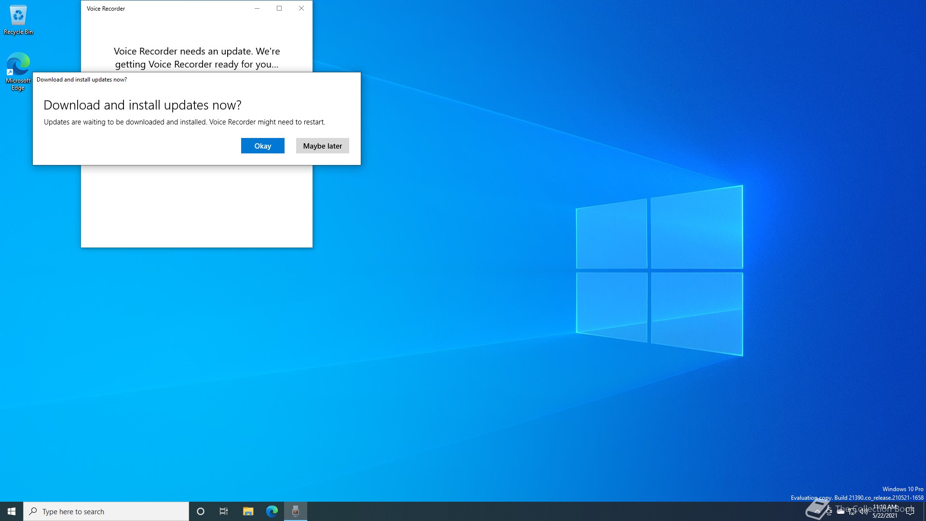This screenshot has height=521, width=926.
Task: Click Okay to install updates
Action: pyautogui.click(x=262, y=146)
